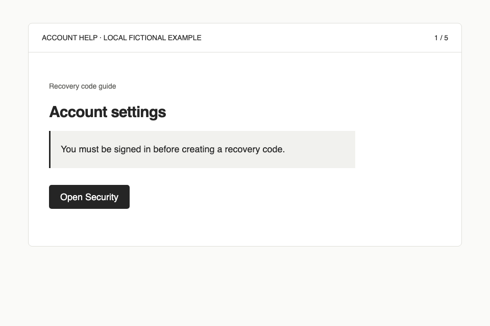The image size is (490, 326).
Task: Click the Account settings heading
Action: click(x=108, y=112)
